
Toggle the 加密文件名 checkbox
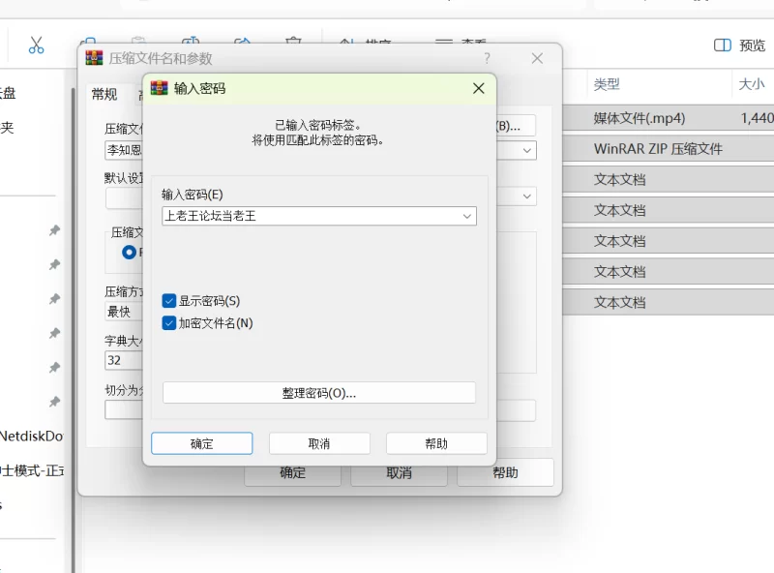(x=169, y=323)
